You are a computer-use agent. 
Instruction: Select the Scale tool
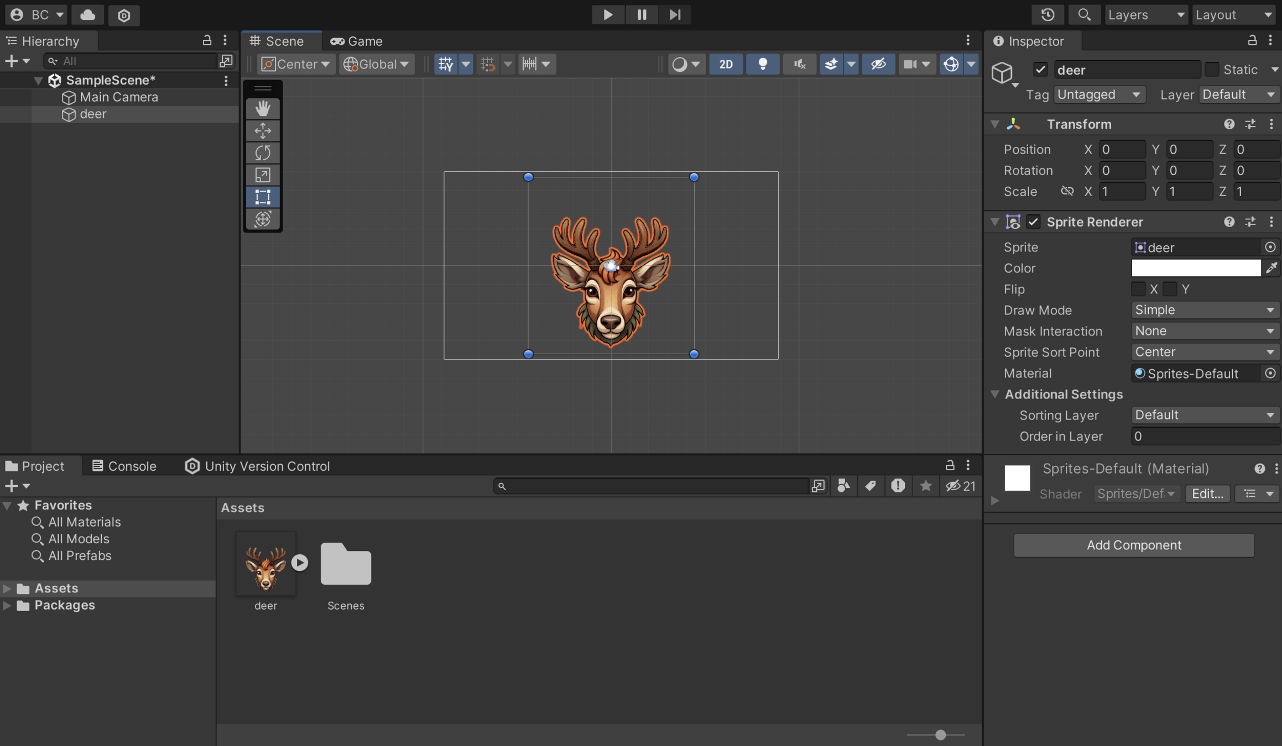(263, 175)
